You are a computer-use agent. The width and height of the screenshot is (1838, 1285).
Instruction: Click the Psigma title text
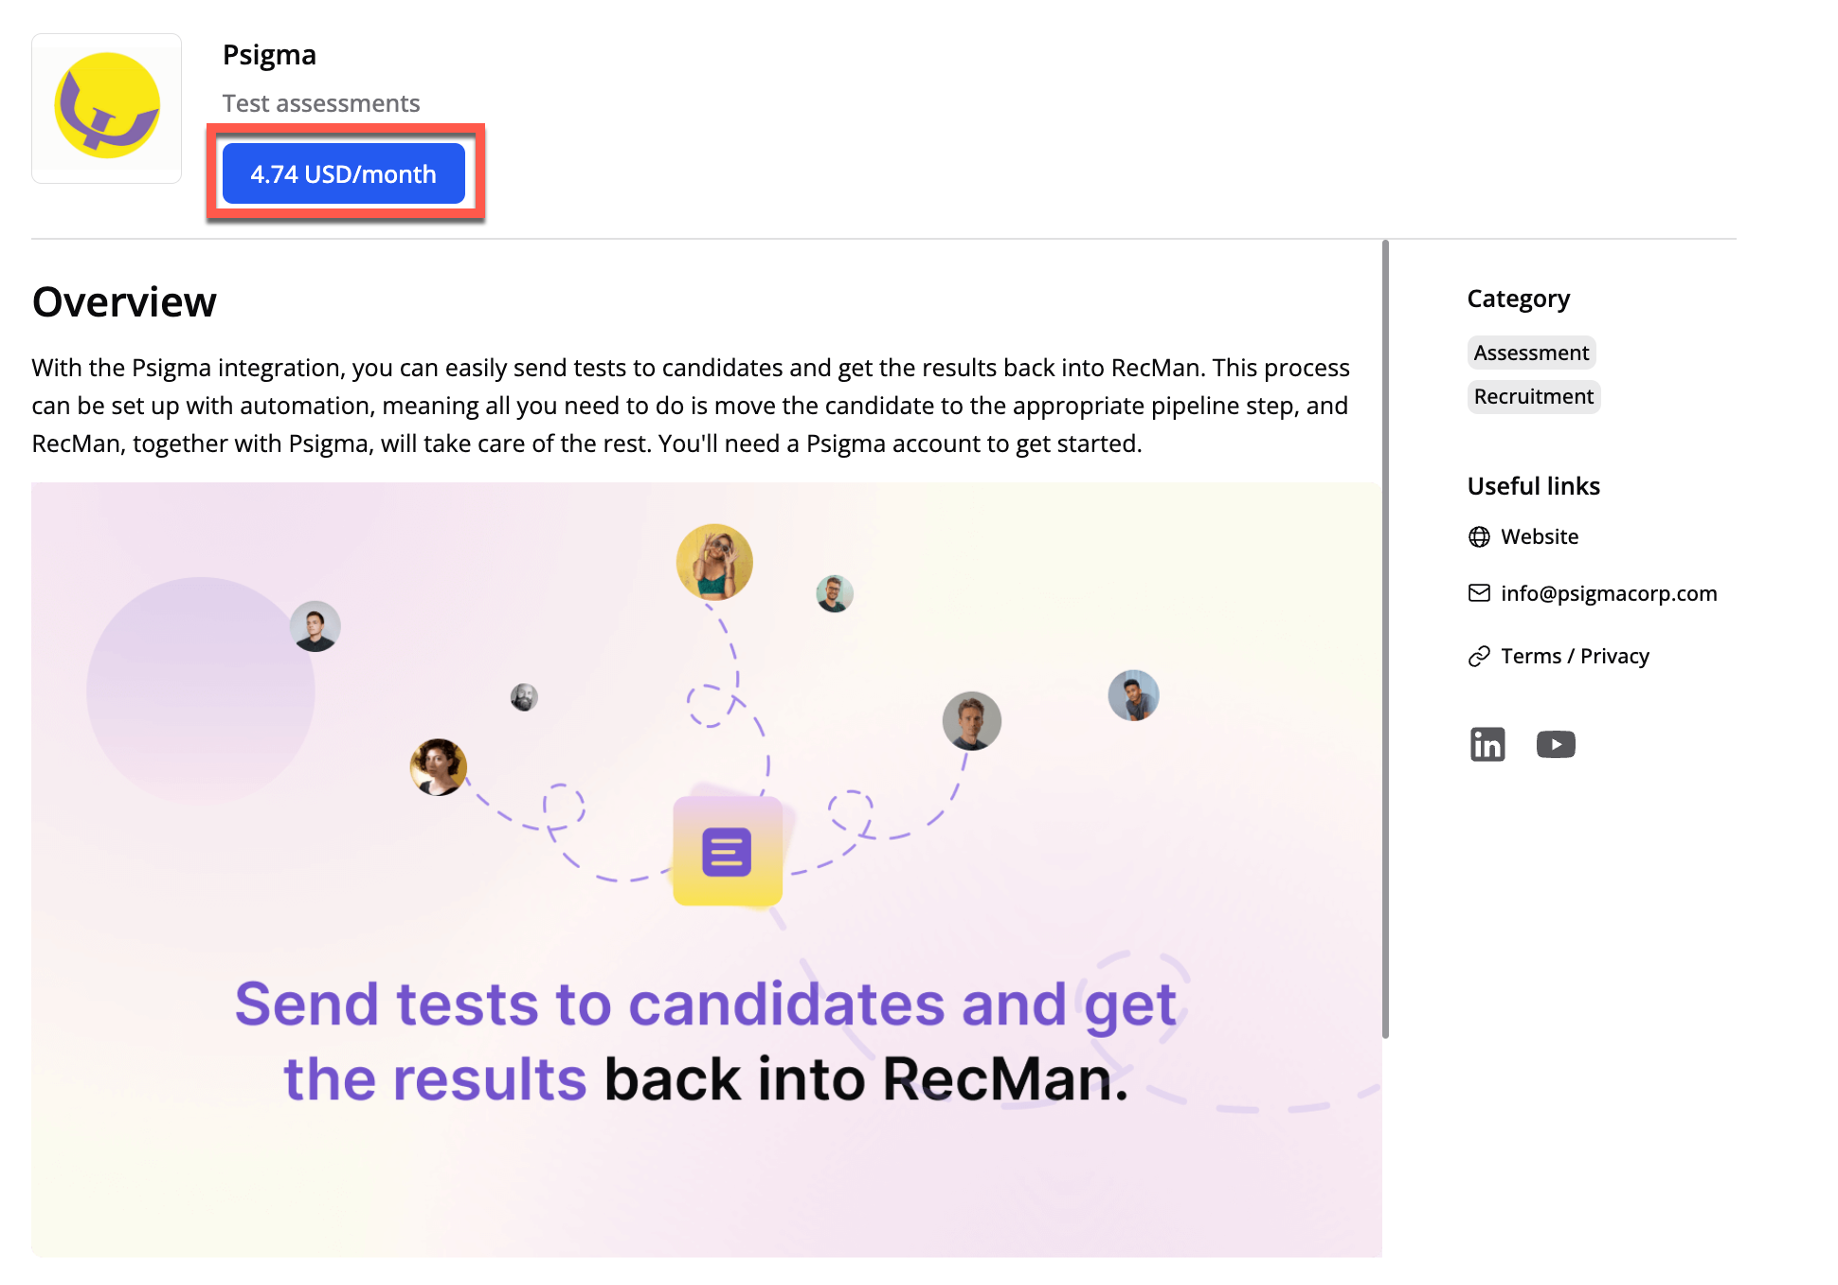269,55
